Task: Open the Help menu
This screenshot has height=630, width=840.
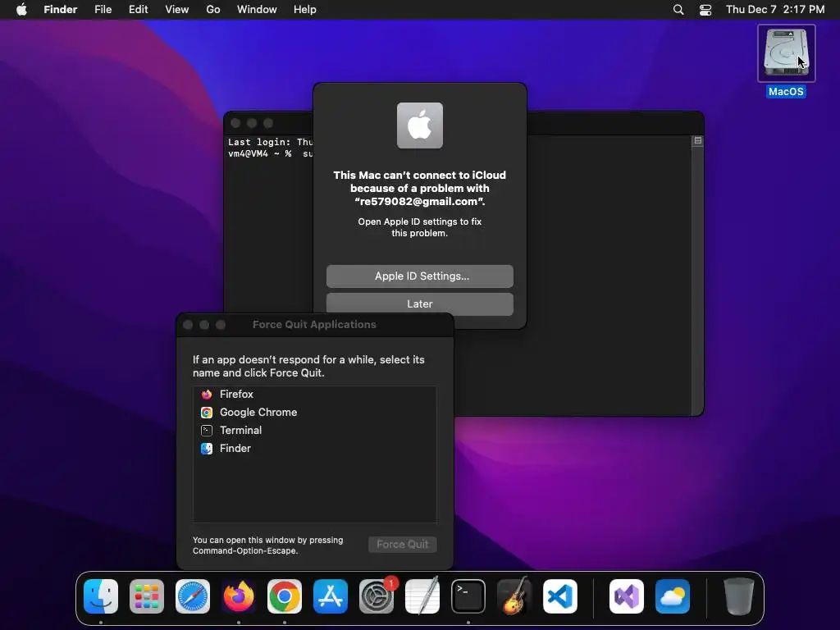Action: 305,10
